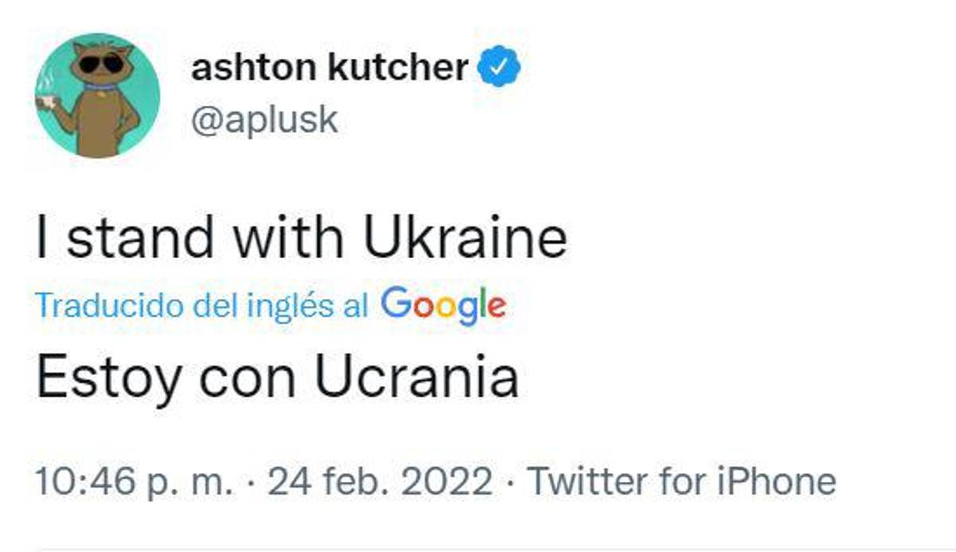Click the colorful Google logo
The height and width of the screenshot is (552, 956).
point(443,305)
